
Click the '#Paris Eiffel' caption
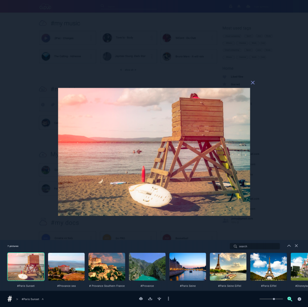click(269, 286)
